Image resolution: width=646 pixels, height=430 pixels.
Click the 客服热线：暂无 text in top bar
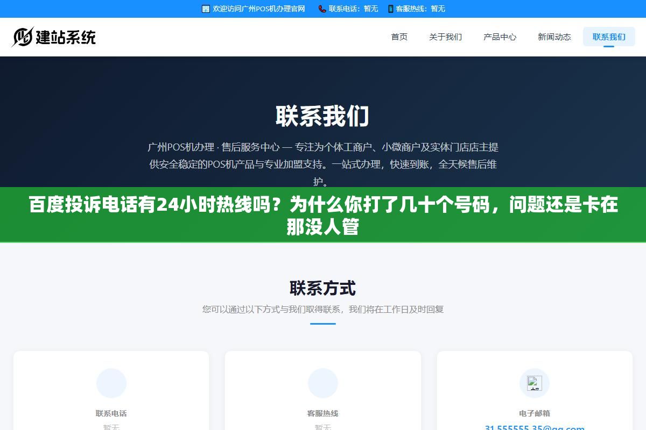(x=420, y=9)
